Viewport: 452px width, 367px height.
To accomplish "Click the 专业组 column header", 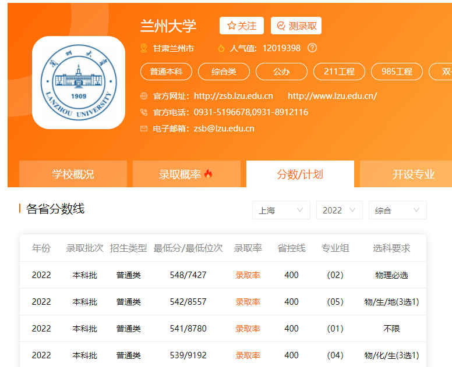I will click(x=335, y=248).
